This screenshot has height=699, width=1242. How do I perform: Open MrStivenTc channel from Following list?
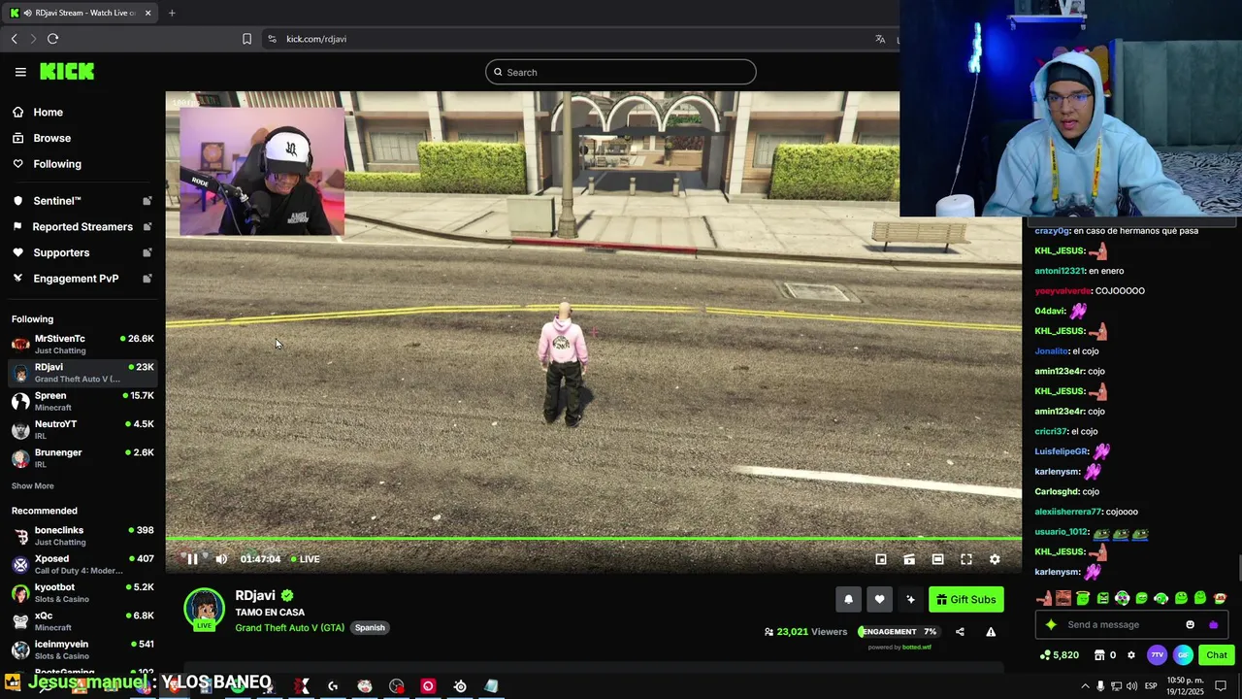point(82,344)
